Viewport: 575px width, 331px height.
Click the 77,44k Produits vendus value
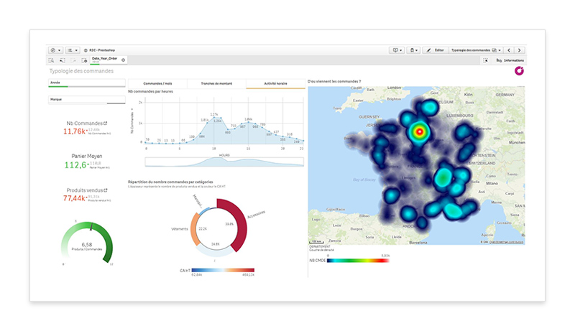tap(75, 198)
